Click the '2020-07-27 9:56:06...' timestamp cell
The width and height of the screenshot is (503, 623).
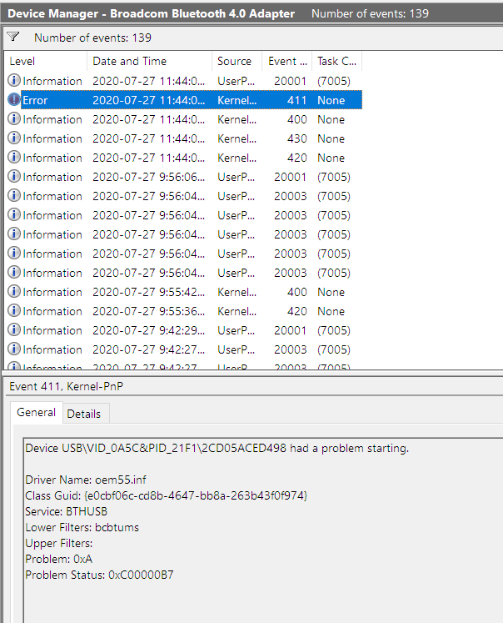click(149, 177)
